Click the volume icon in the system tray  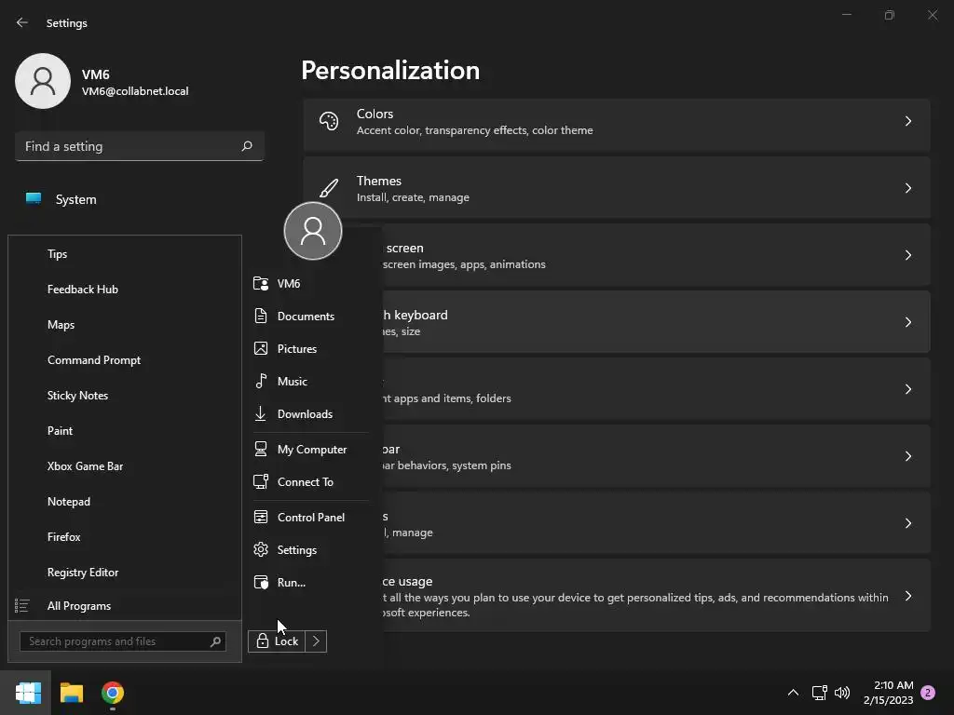(842, 693)
